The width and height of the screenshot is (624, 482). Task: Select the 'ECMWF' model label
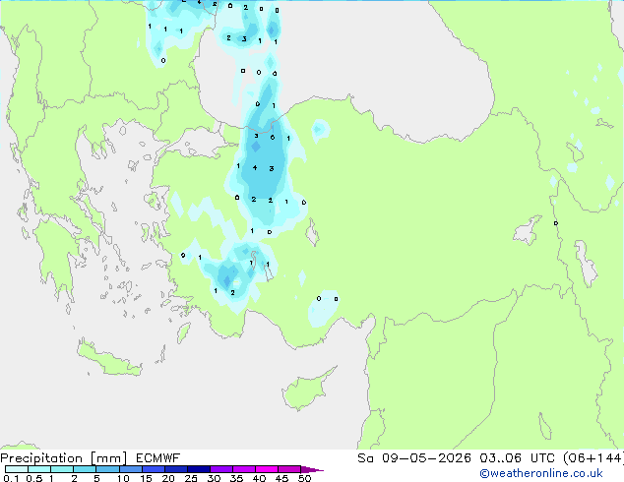click(x=157, y=458)
